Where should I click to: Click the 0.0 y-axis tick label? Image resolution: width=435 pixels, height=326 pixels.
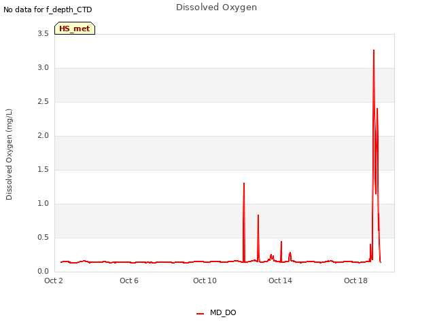(43, 271)
